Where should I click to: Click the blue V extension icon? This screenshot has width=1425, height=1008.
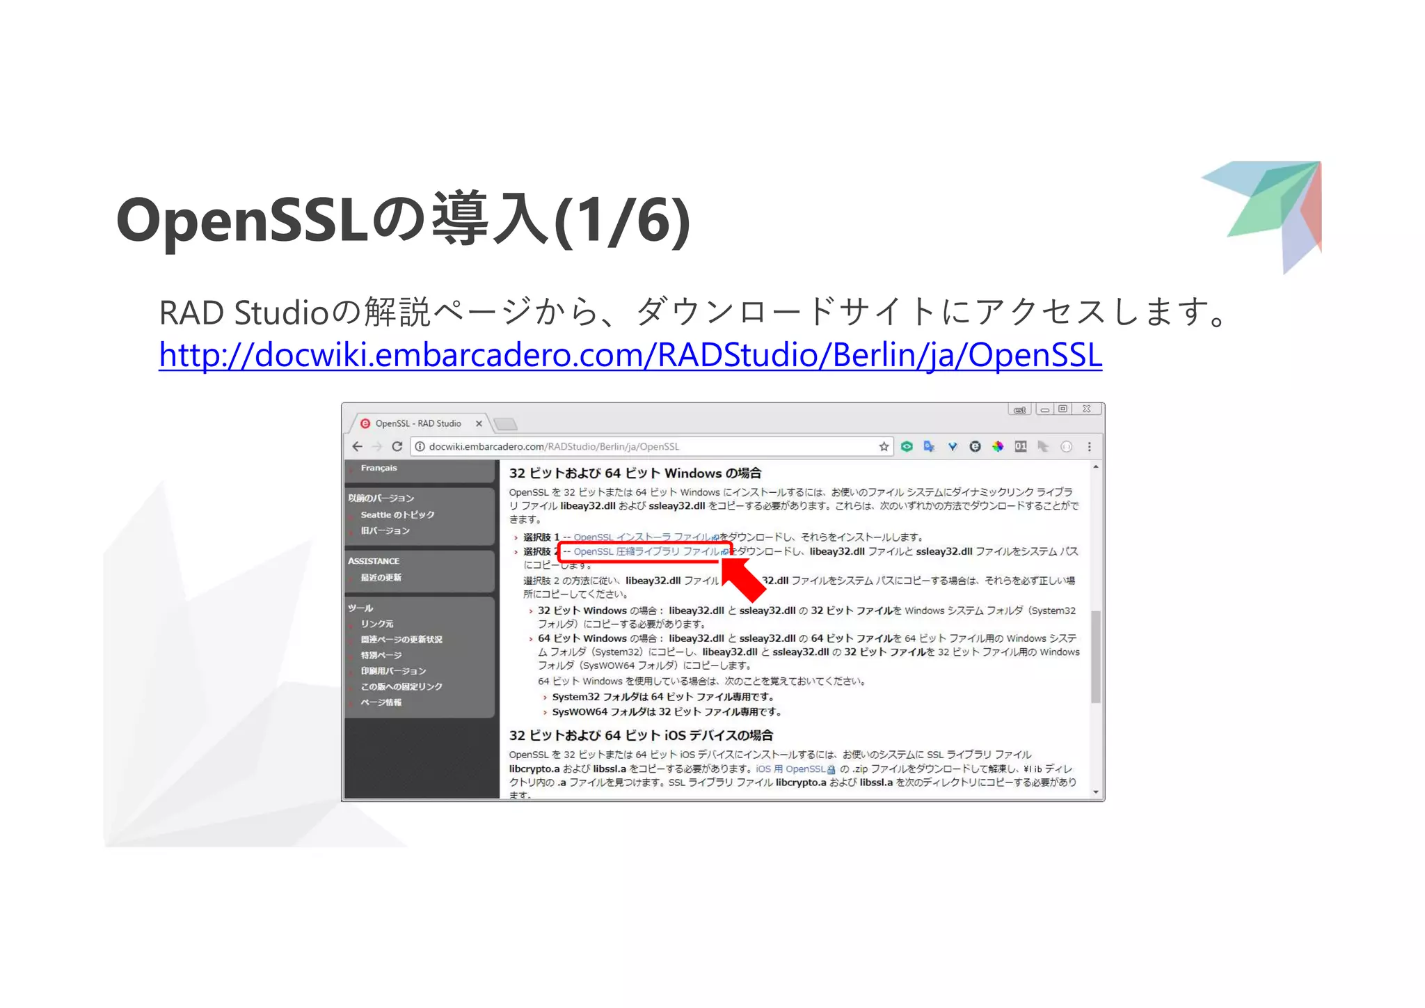953,447
